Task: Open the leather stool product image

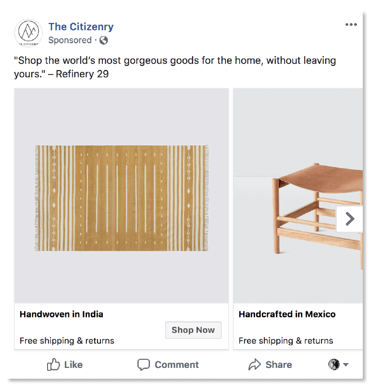Action: coord(298,207)
